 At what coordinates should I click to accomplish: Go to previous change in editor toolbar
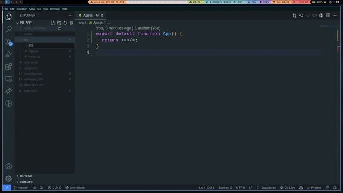coord(301,16)
